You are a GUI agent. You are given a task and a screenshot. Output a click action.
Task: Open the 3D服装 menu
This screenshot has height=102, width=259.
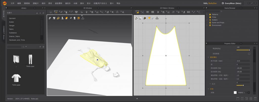(x=27, y=3)
